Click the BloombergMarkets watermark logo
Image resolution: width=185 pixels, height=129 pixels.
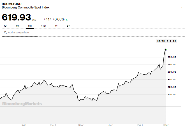point(22,104)
